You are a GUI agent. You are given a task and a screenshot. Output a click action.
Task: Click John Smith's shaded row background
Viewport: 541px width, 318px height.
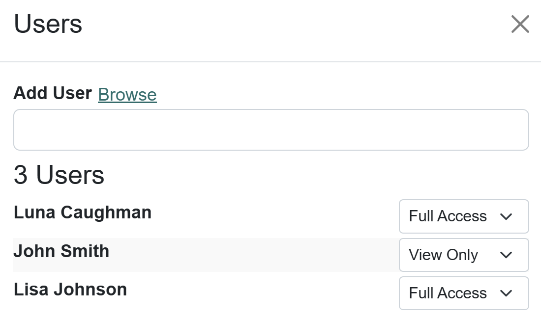point(246,255)
